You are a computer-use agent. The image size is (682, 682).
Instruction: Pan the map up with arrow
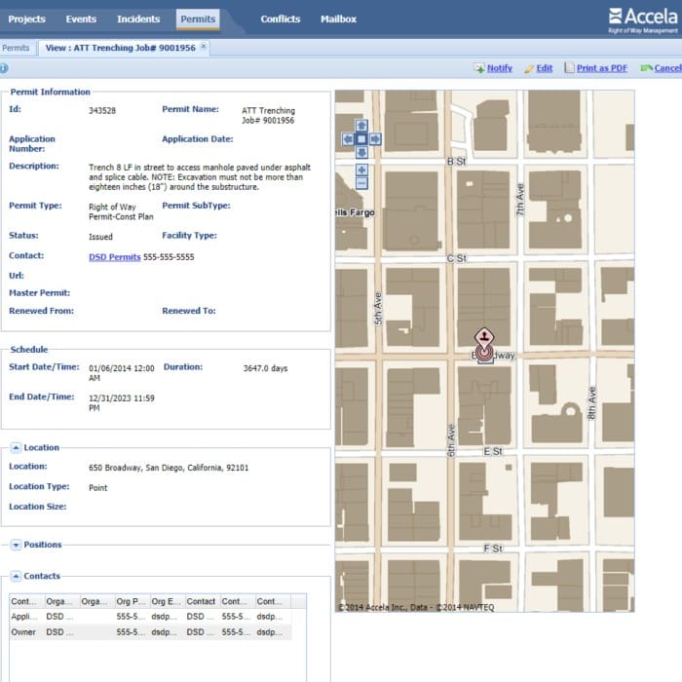pos(361,126)
